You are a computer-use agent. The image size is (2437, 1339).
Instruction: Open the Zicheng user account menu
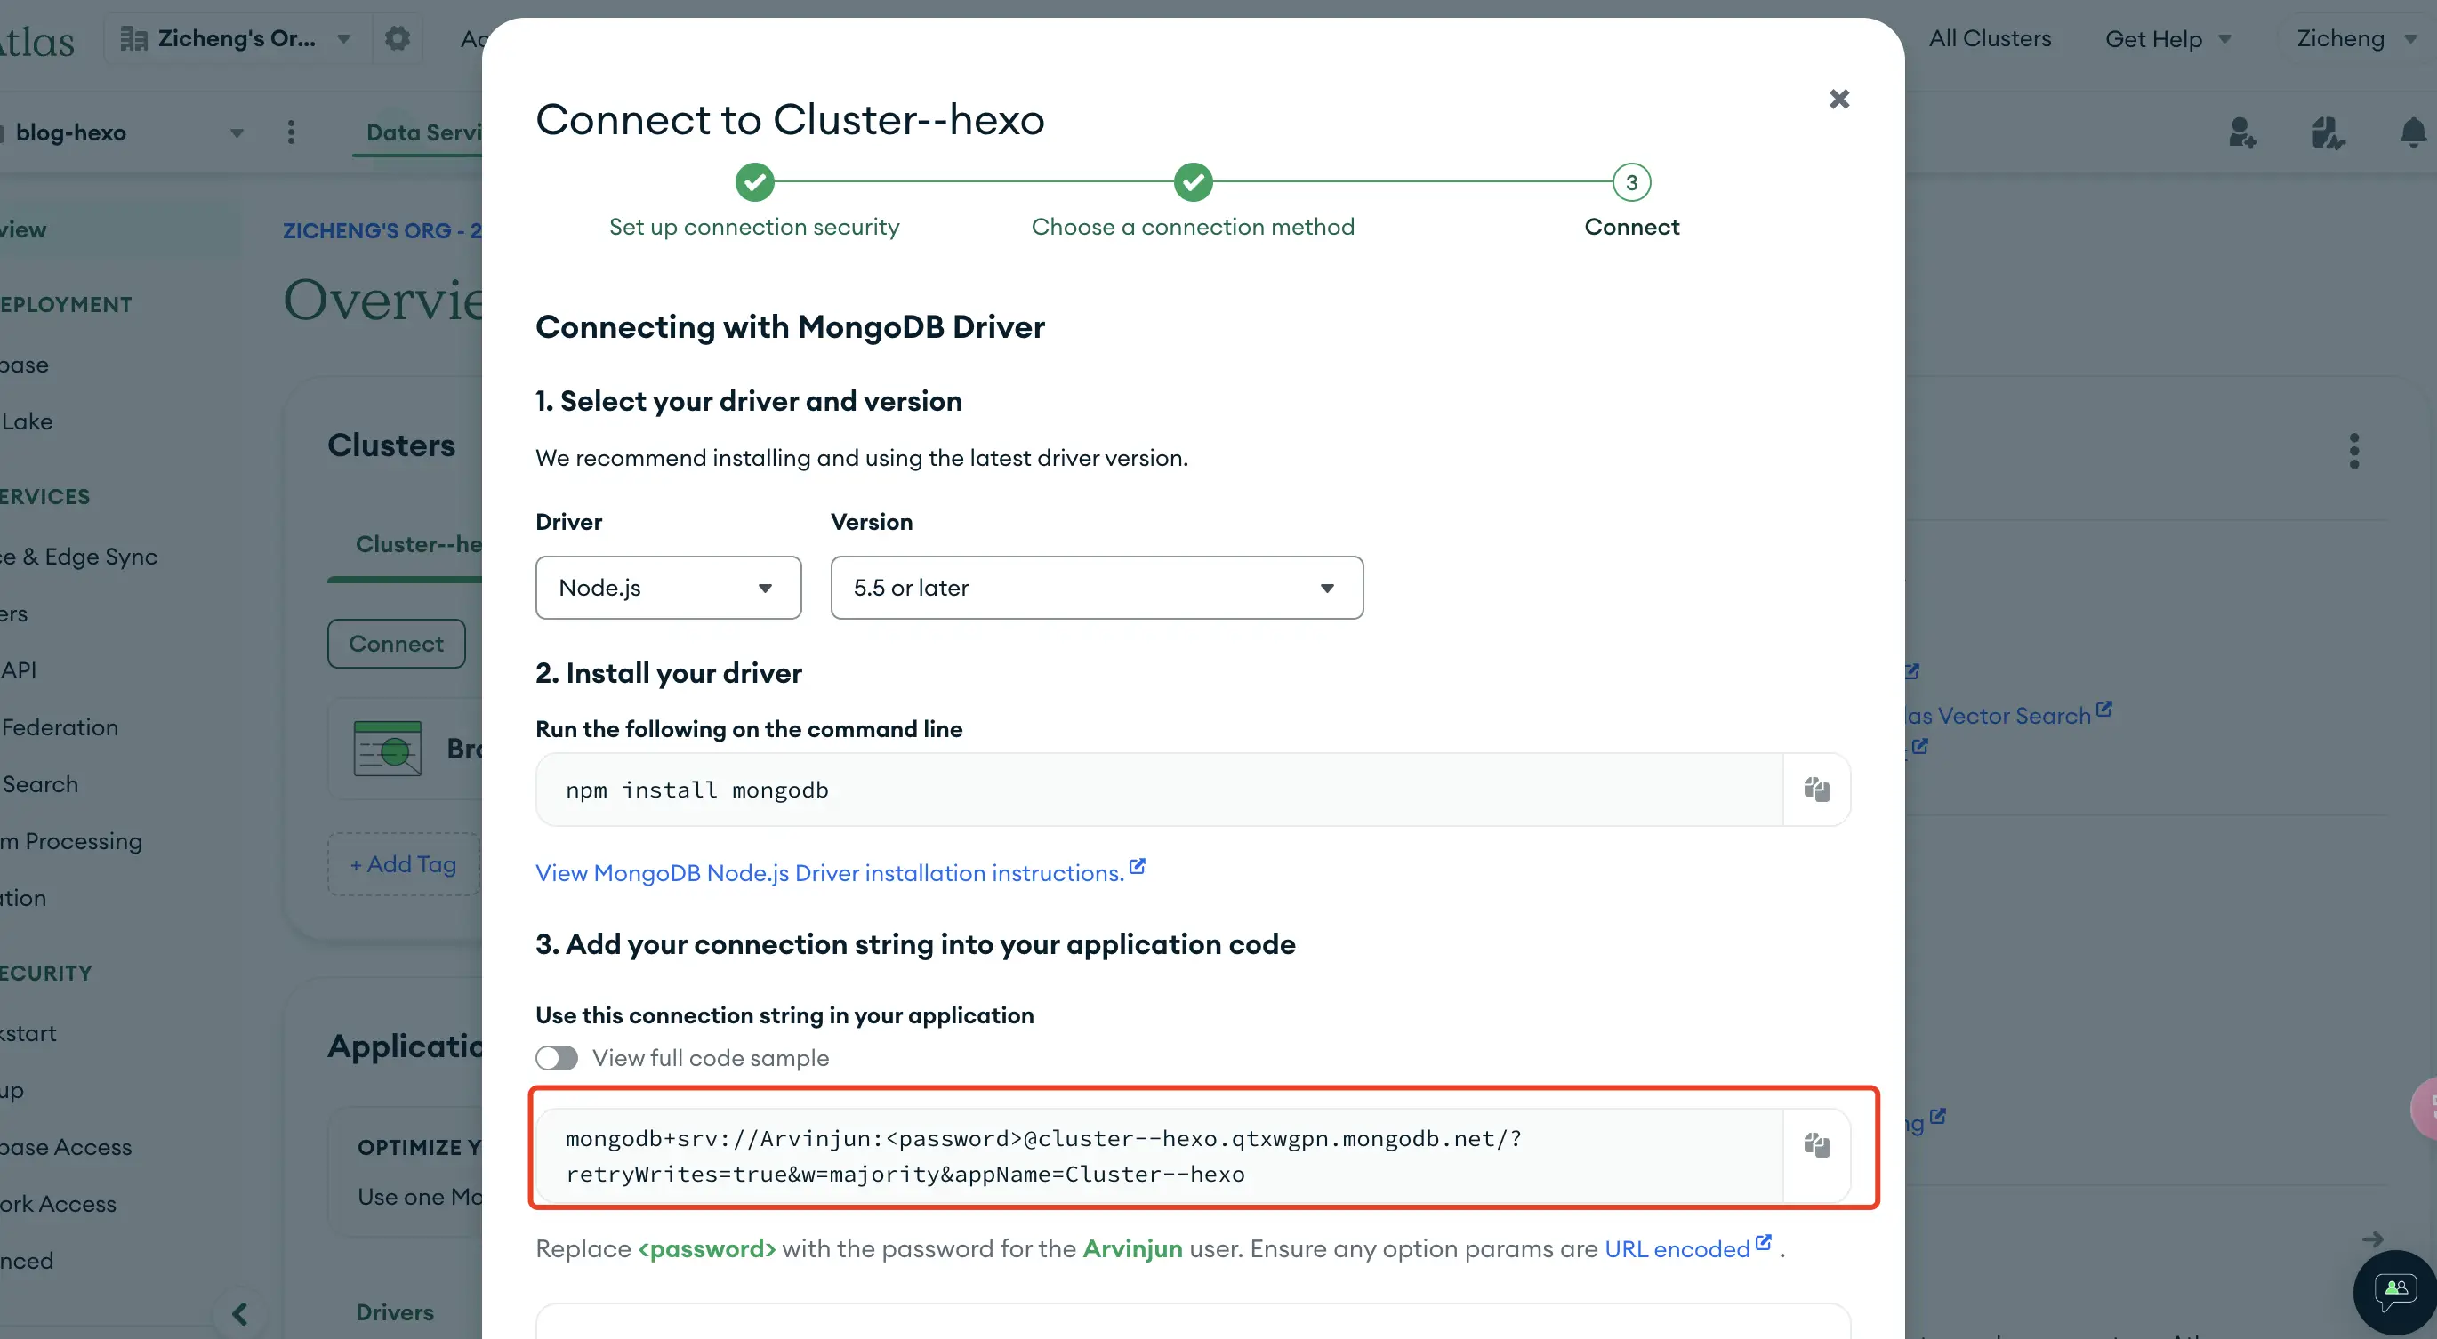coord(2356,39)
